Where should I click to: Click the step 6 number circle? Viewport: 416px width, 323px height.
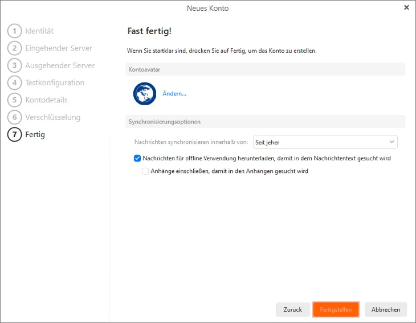point(15,118)
